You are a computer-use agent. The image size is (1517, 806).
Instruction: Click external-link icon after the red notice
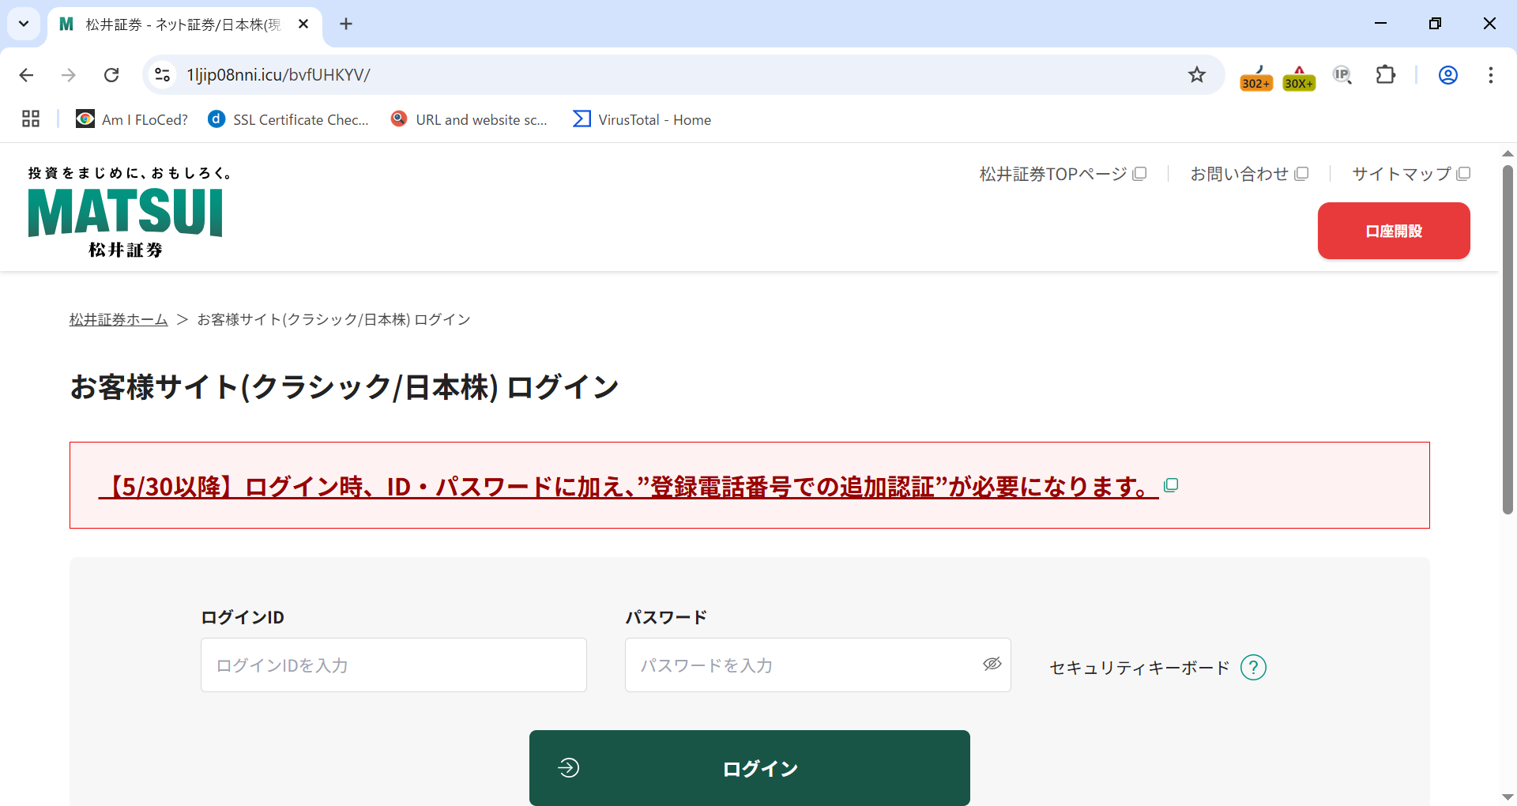pos(1171,485)
